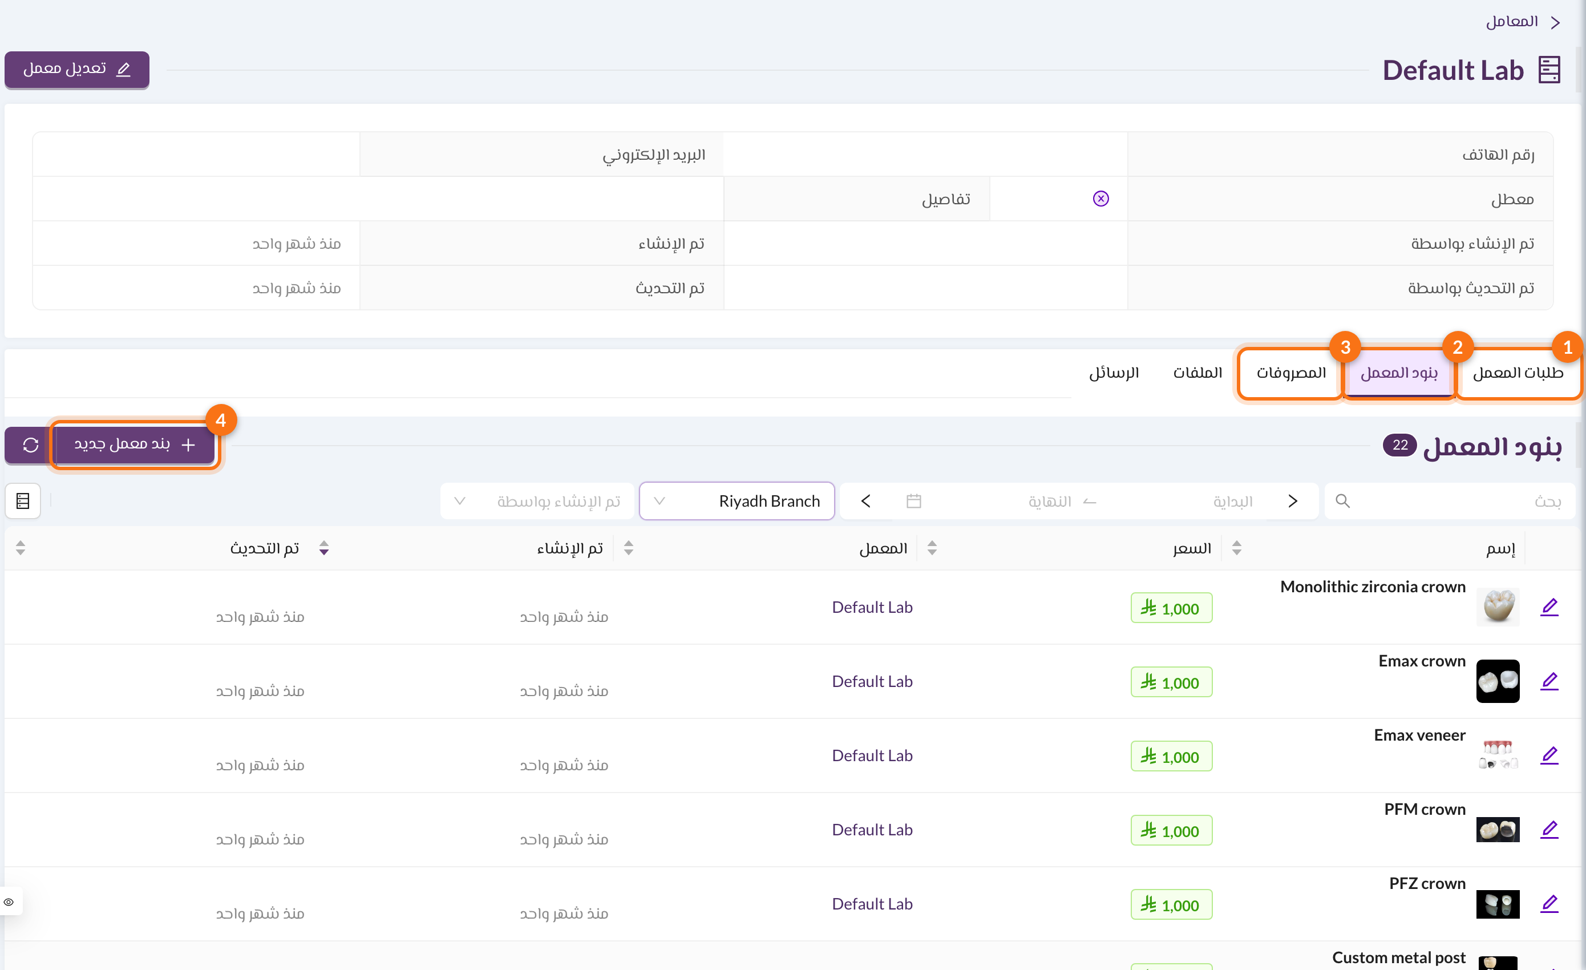Click the تعديل معمل button

77,68
